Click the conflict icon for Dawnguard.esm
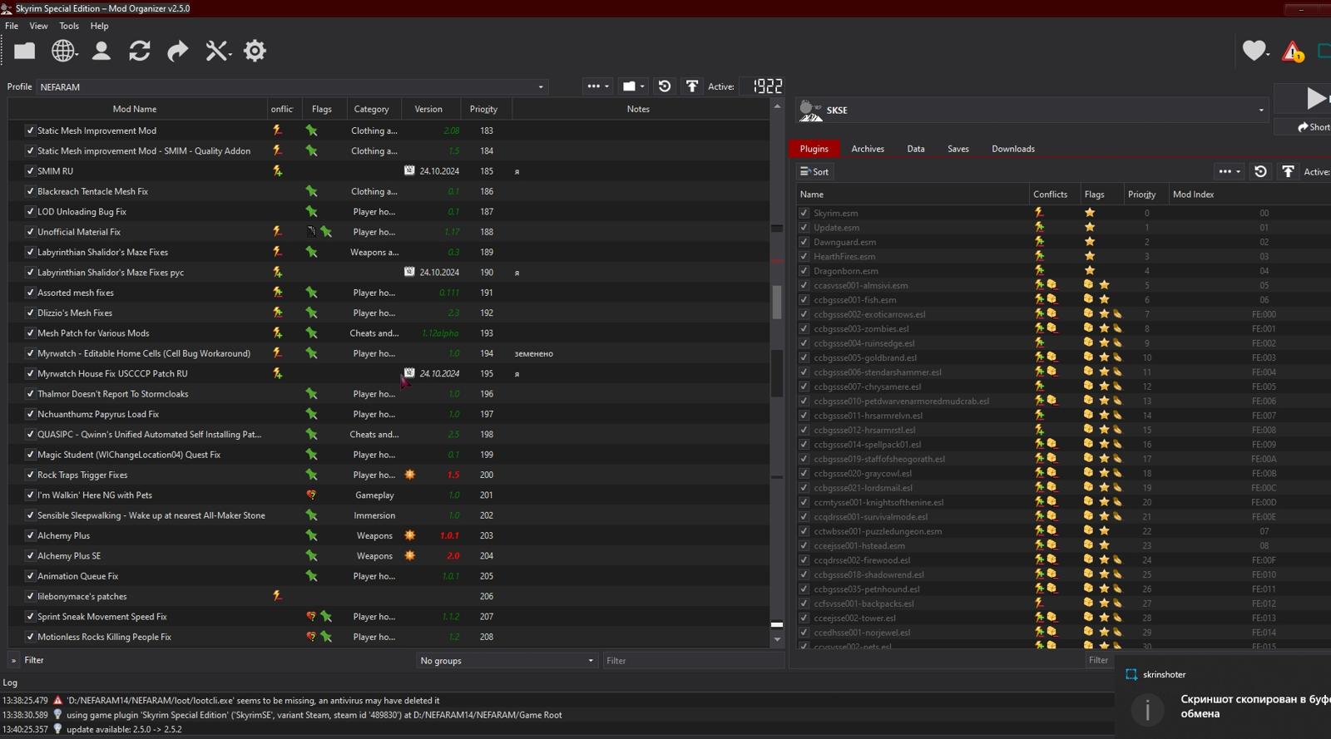Image resolution: width=1331 pixels, height=739 pixels. click(x=1039, y=242)
